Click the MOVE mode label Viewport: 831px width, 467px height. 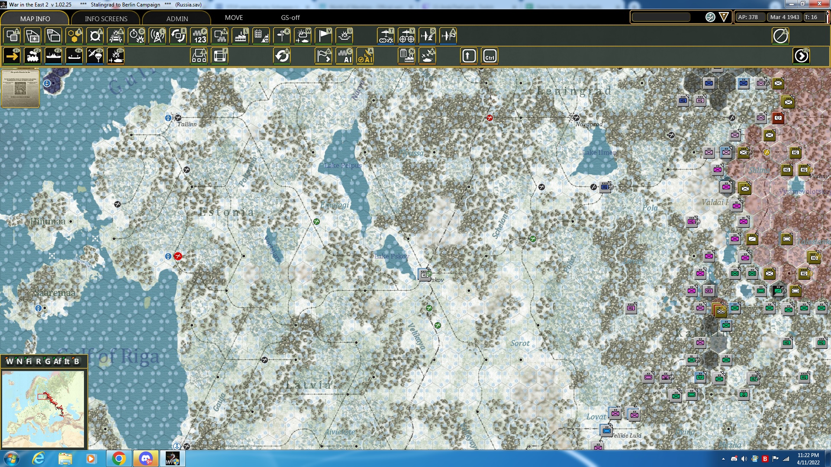[x=234, y=18]
